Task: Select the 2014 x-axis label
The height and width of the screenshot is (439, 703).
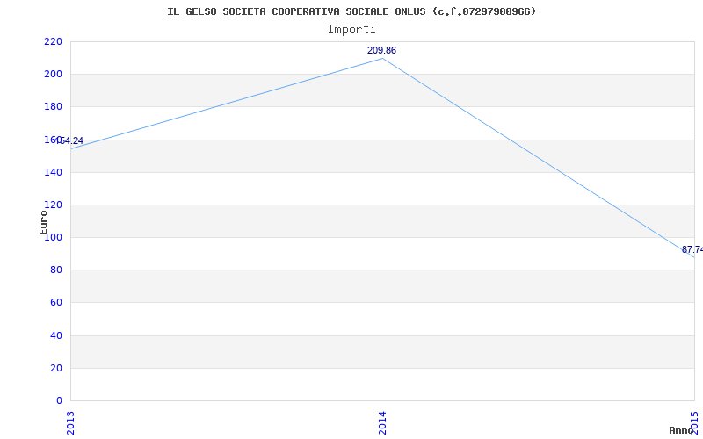Action: [x=382, y=423]
